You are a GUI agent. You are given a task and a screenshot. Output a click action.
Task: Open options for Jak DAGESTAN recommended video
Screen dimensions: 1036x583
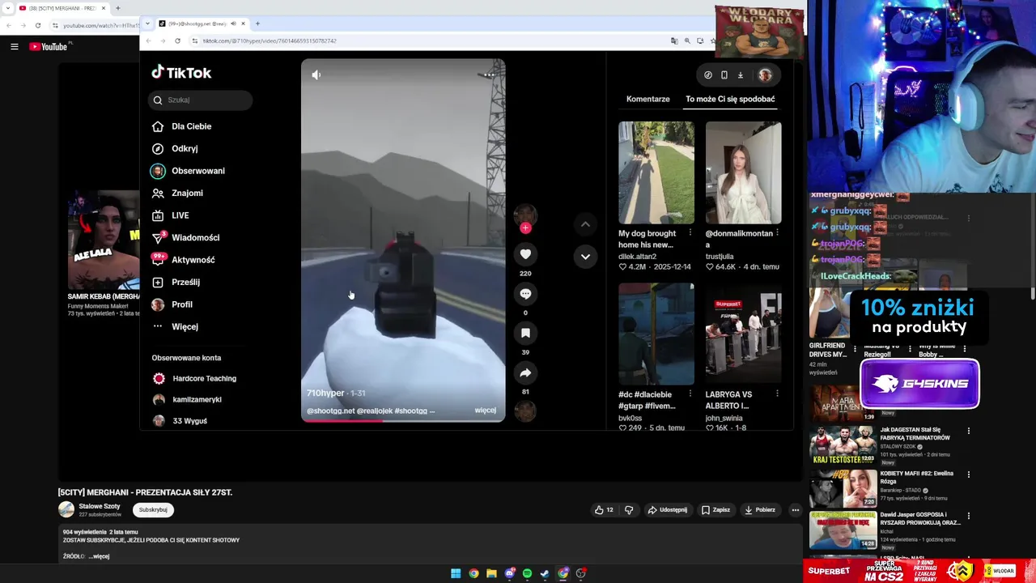click(x=968, y=431)
